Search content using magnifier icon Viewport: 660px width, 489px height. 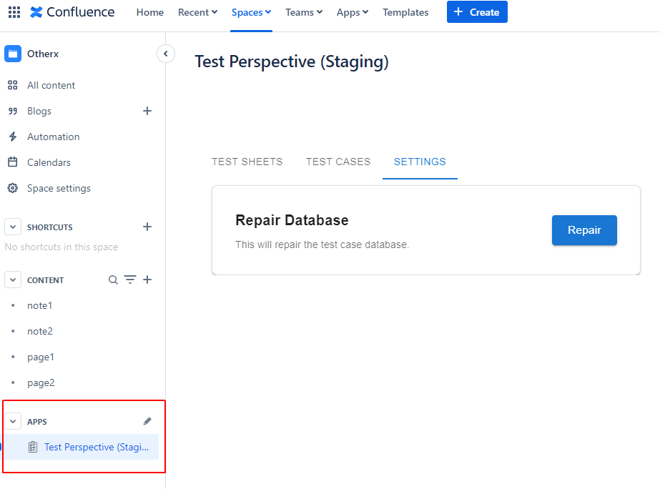click(x=113, y=280)
